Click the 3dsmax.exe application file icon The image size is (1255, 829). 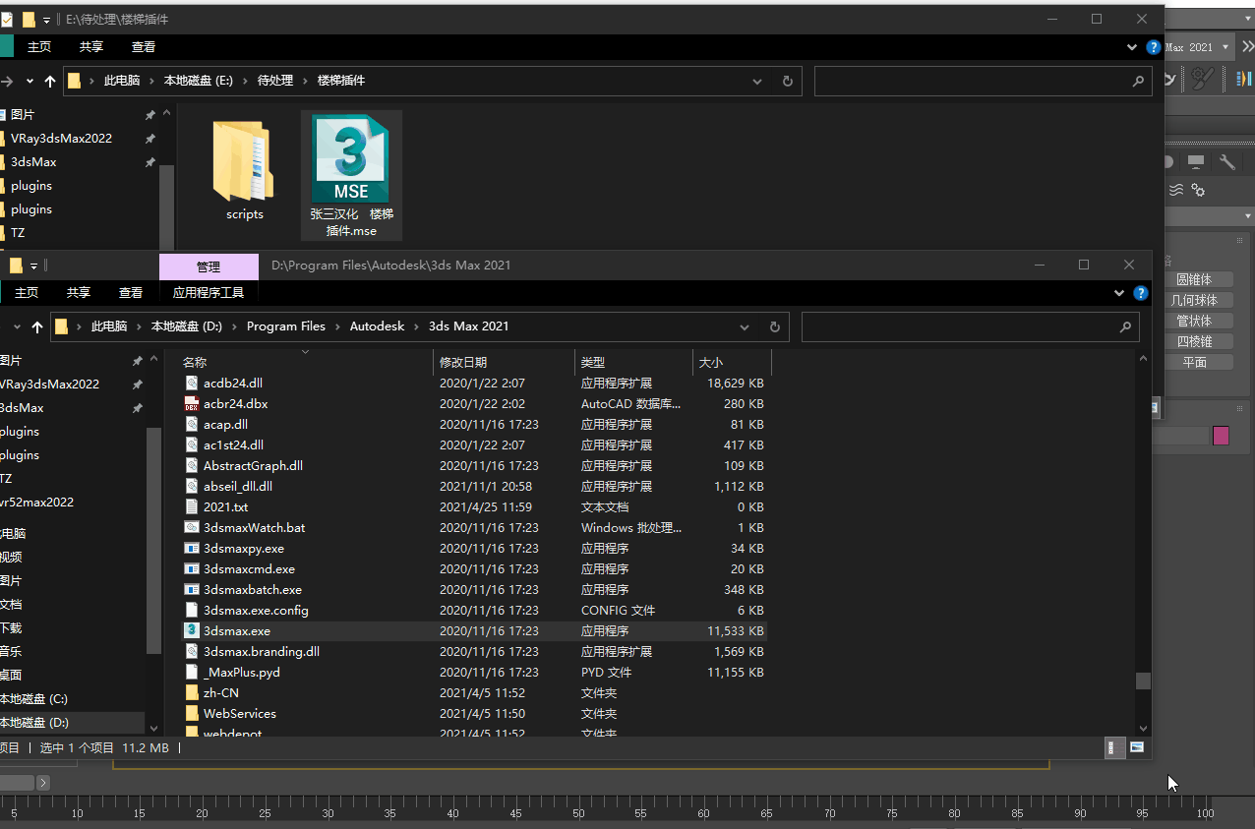pos(193,631)
